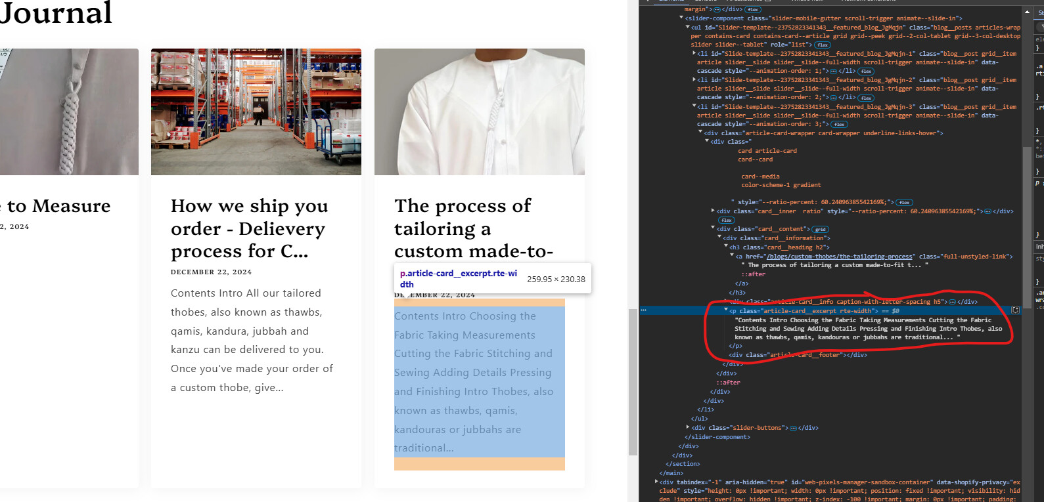1044x502 pixels.
Task: Expand ellipsis in article-card__info div
Action: (953, 302)
